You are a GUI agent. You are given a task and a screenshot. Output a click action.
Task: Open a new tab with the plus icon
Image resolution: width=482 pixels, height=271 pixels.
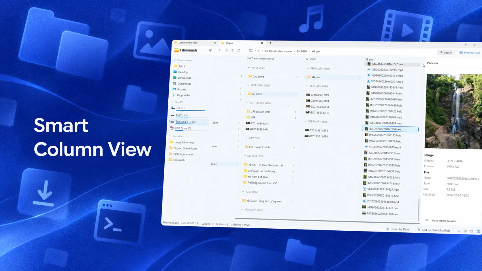(270, 43)
